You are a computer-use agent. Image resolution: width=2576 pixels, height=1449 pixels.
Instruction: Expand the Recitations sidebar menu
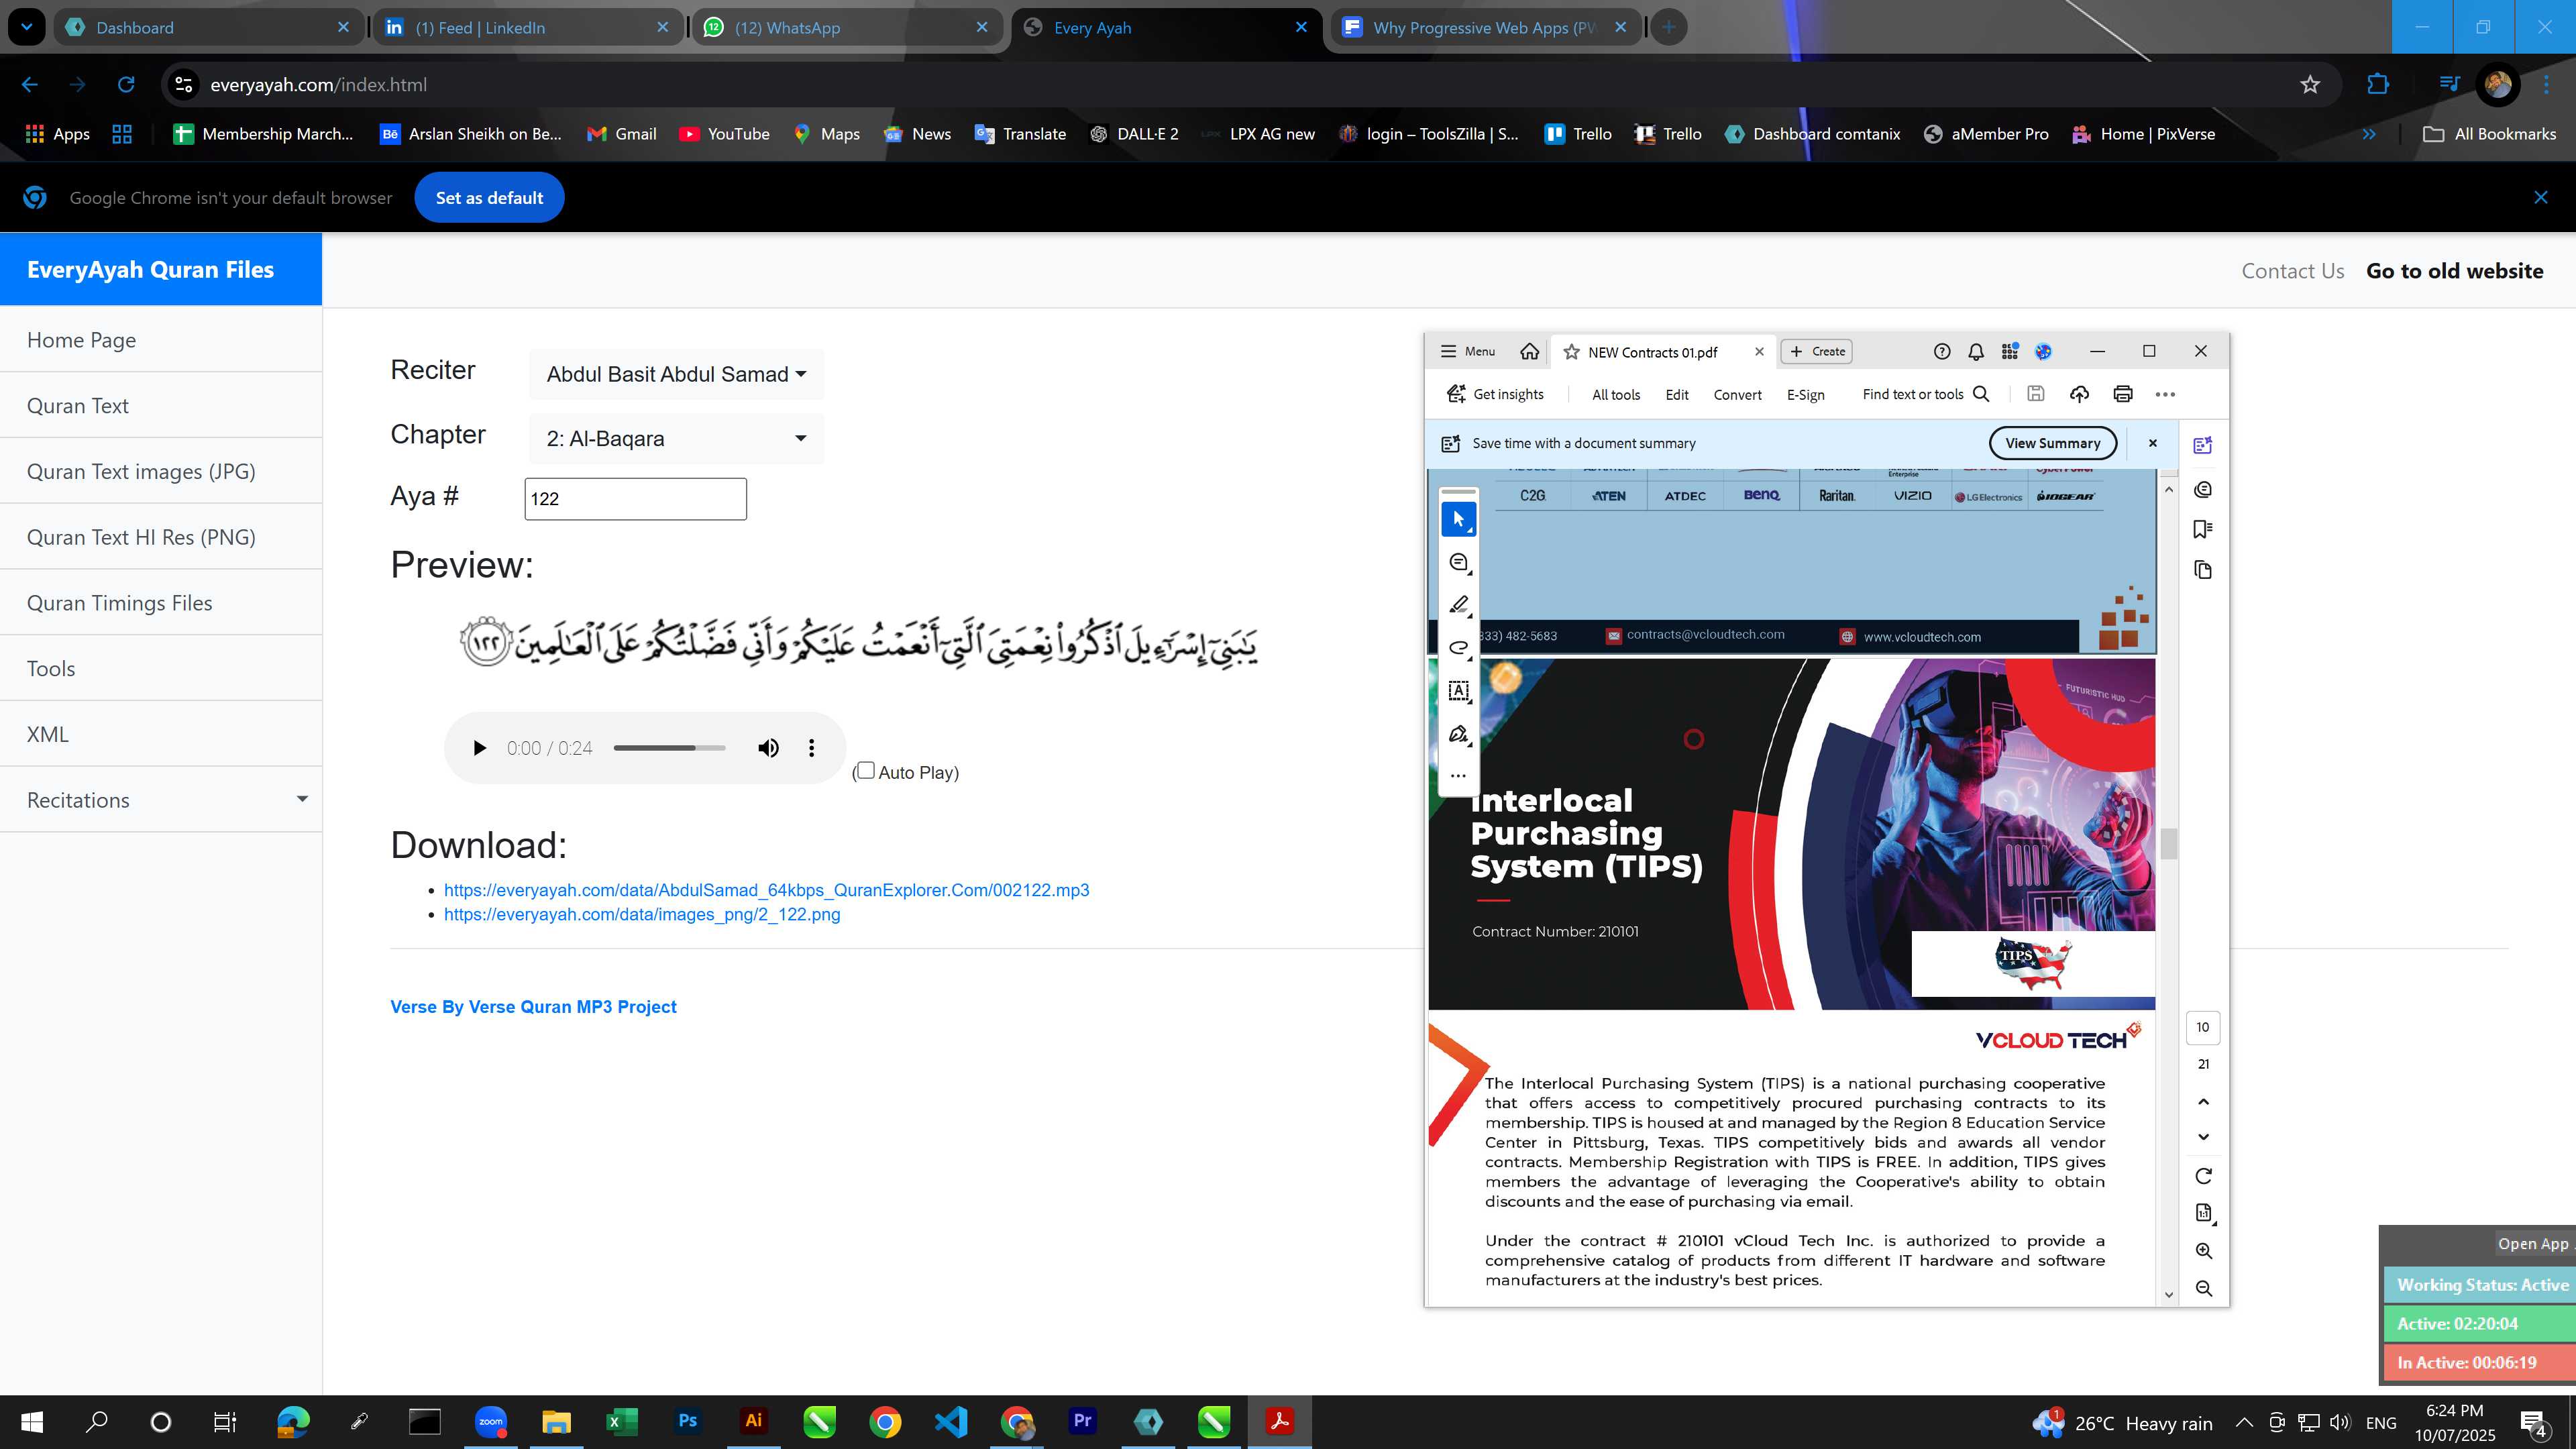point(161,800)
